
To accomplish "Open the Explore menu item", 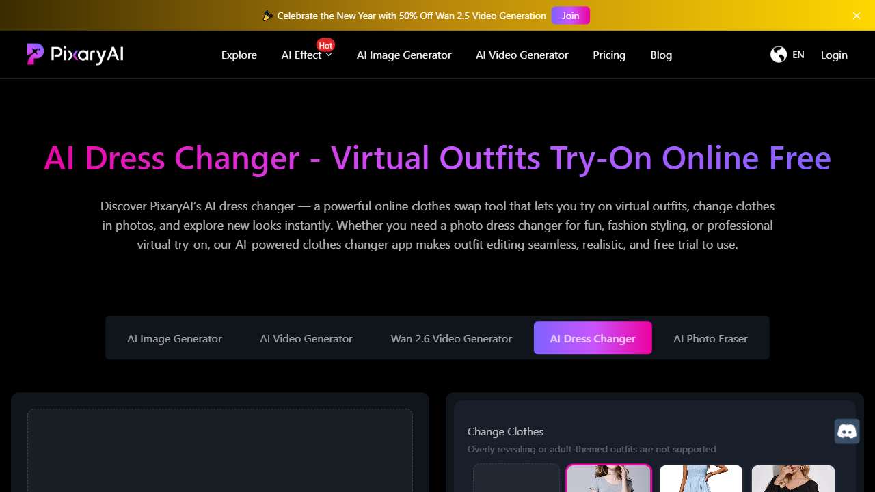I will click(239, 55).
